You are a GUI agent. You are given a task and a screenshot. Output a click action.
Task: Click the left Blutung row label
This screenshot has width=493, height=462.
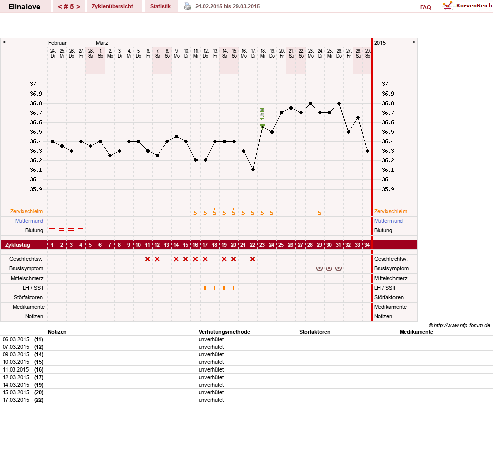point(34,230)
